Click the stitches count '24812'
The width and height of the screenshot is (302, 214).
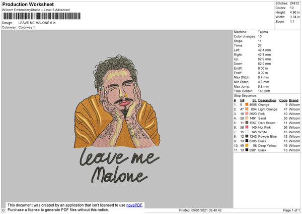294,4
